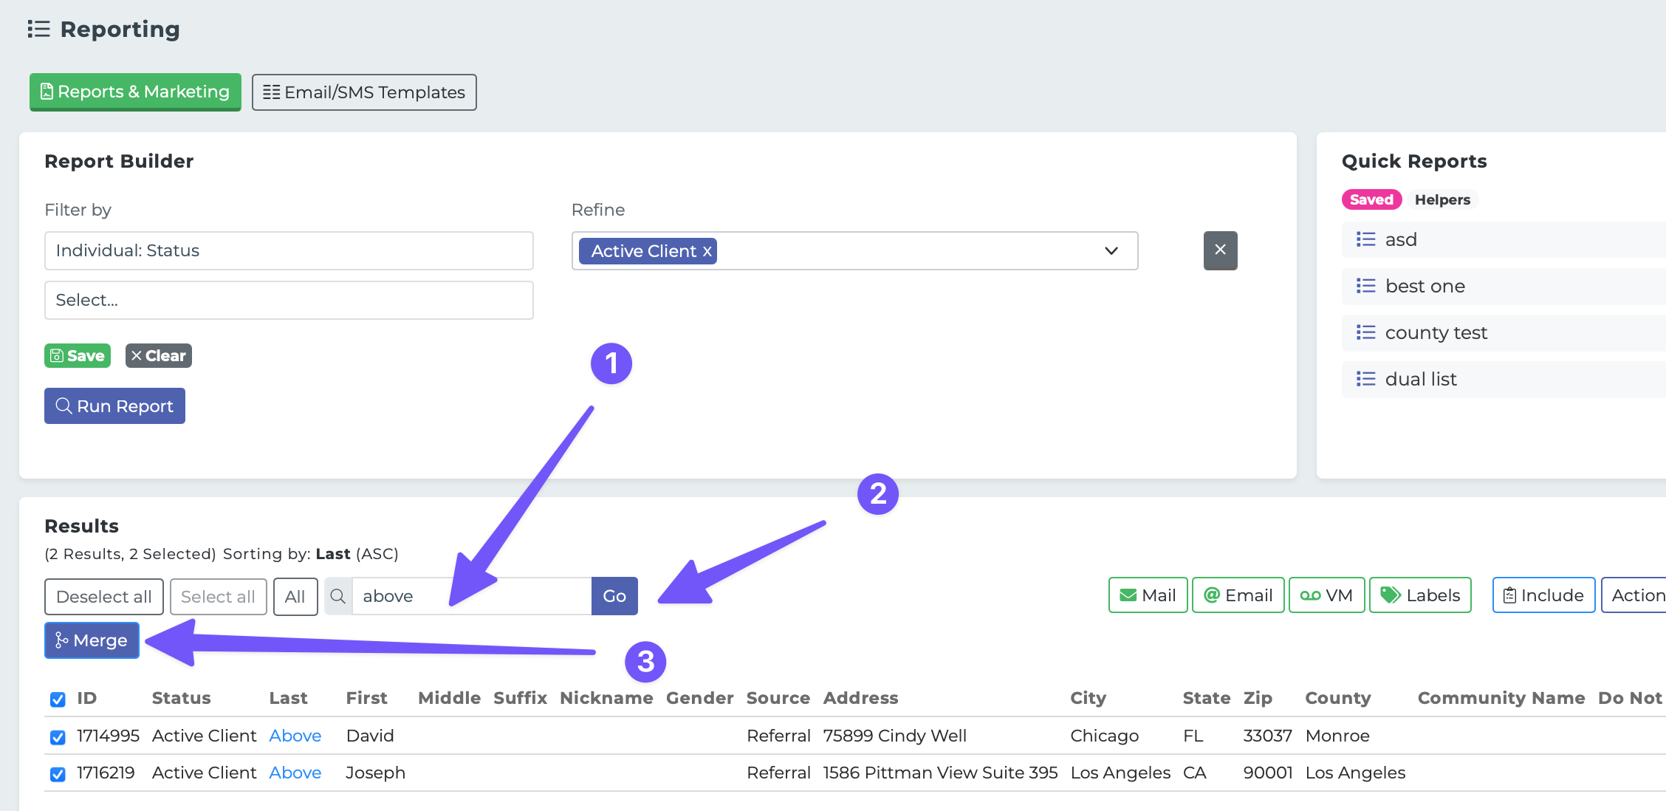Remove Active Client filter tag via x

click(707, 251)
